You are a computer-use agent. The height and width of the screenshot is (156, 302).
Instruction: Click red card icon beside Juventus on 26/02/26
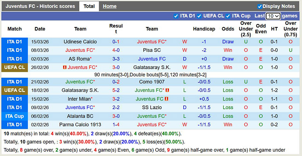click(x=64, y=68)
